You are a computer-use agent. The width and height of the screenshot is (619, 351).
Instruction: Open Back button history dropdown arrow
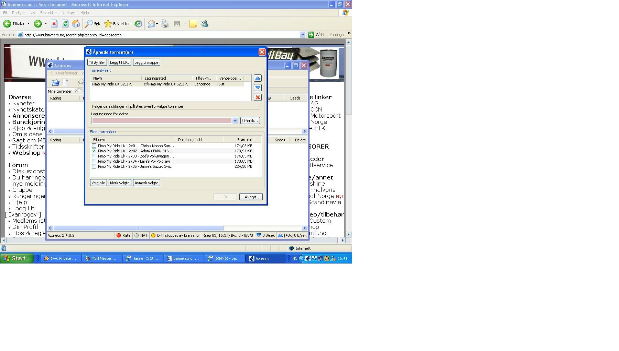(x=28, y=24)
